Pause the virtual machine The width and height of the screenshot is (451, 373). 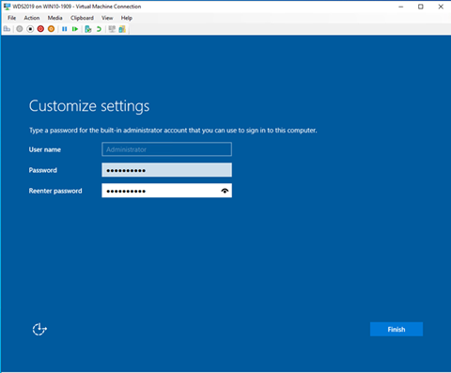pos(65,29)
